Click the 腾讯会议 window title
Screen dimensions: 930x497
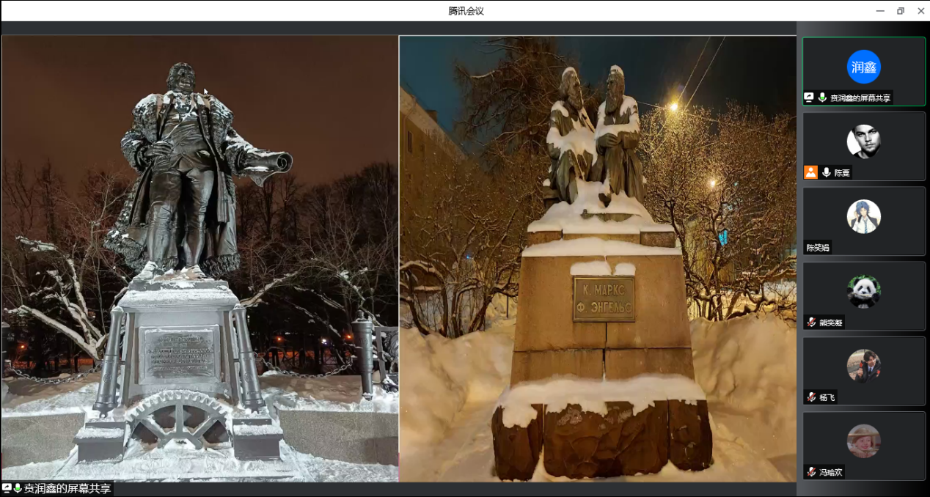466,11
